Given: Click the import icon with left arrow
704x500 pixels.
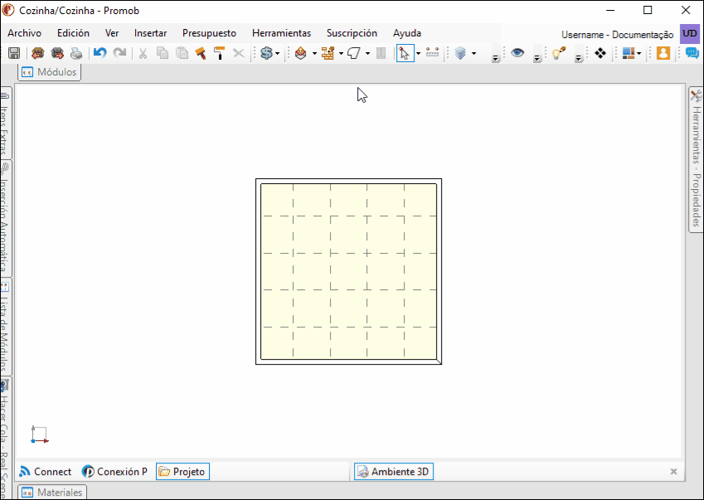Looking at the screenshot, I should point(37,53).
